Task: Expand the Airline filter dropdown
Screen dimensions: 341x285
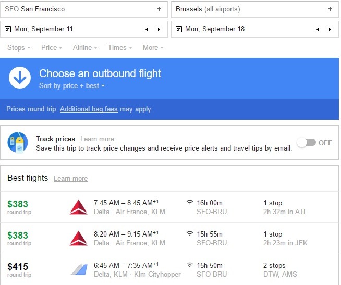Action: (85, 47)
